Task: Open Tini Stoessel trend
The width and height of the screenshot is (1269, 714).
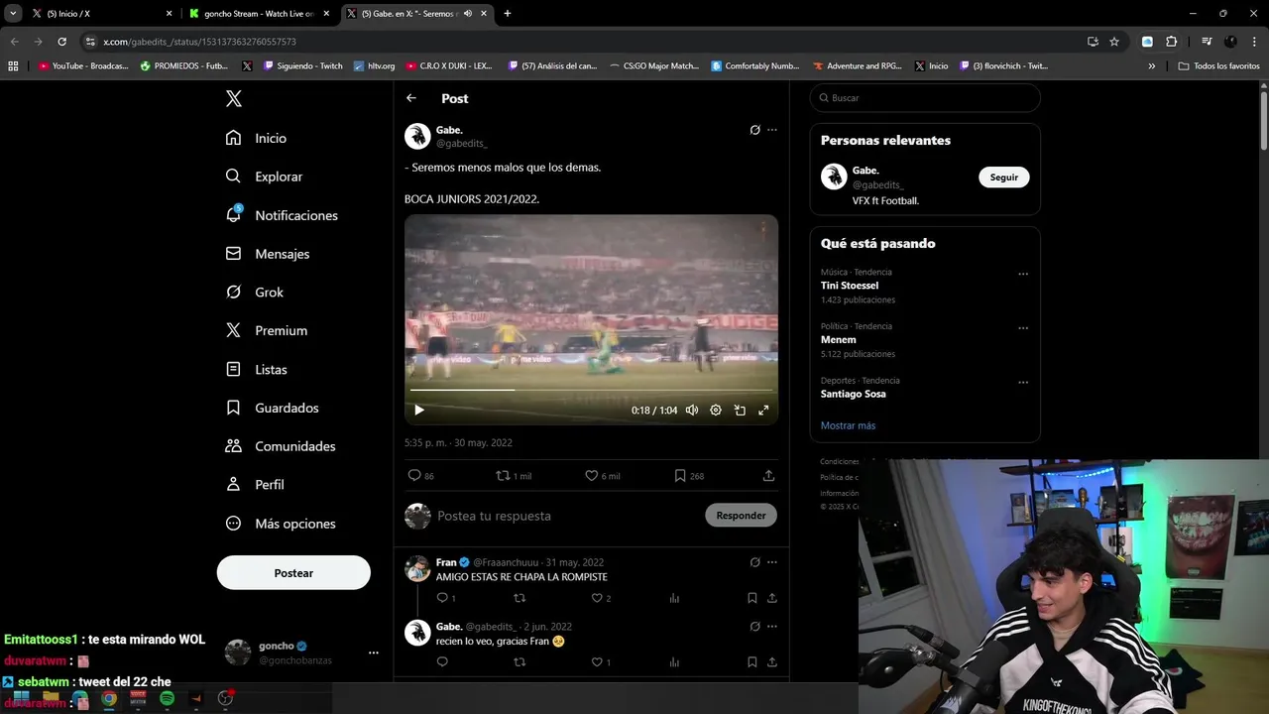Action: pyautogui.click(x=850, y=286)
